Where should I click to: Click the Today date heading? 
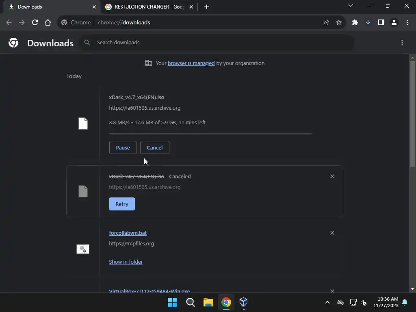click(x=74, y=76)
